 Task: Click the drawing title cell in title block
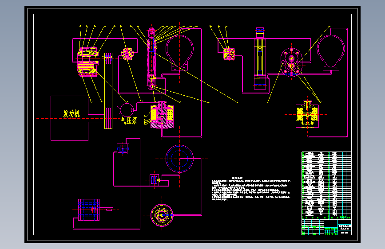[x=345, y=227]
